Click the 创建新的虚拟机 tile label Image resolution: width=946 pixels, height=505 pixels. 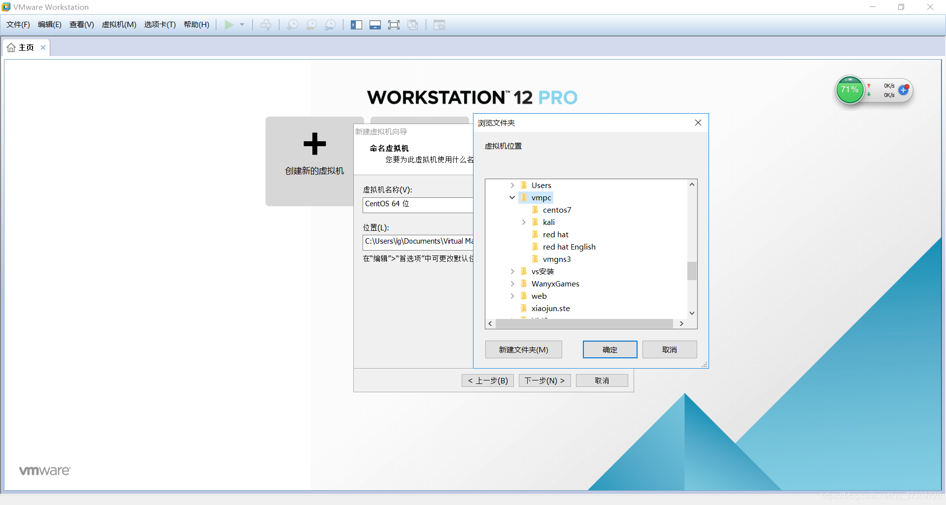pyautogui.click(x=314, y=171)
